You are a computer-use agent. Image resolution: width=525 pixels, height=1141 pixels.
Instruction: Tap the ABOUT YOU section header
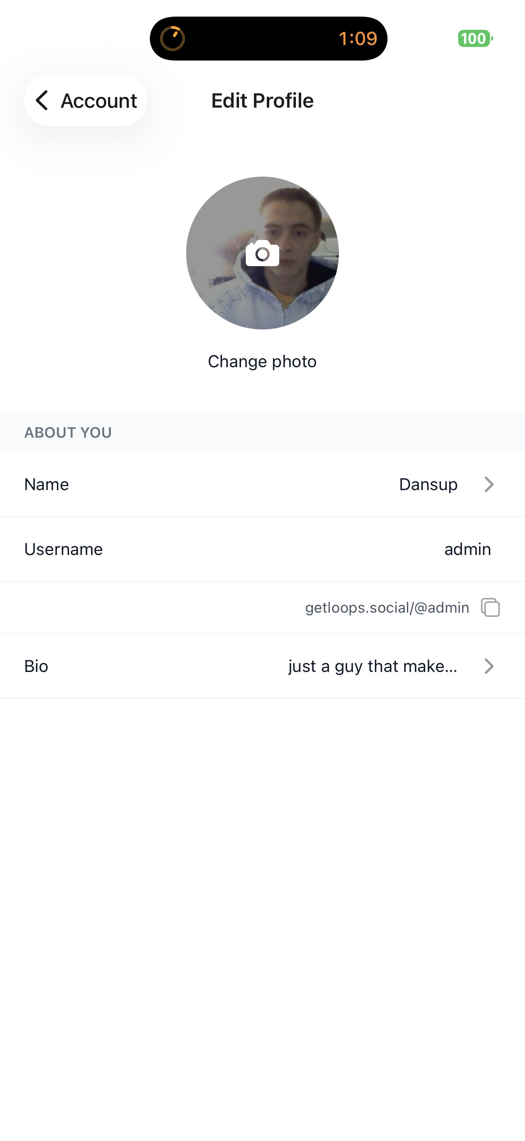[x=68, y=433]
